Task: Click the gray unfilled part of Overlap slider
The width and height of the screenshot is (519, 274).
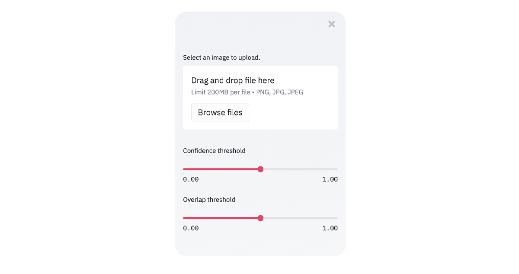Action: tap(299, 218)
